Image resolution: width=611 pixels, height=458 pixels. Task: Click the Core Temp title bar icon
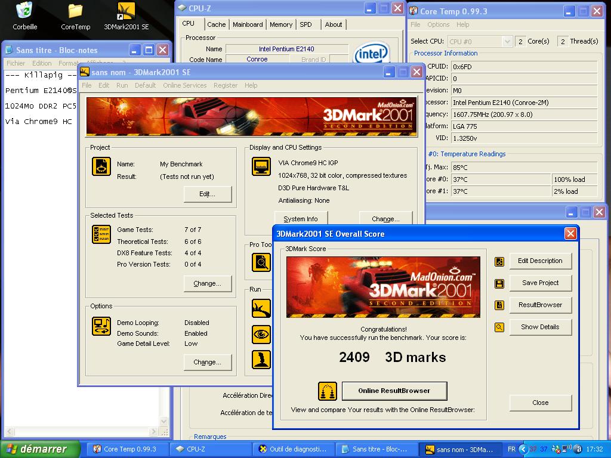click(413, 11)
